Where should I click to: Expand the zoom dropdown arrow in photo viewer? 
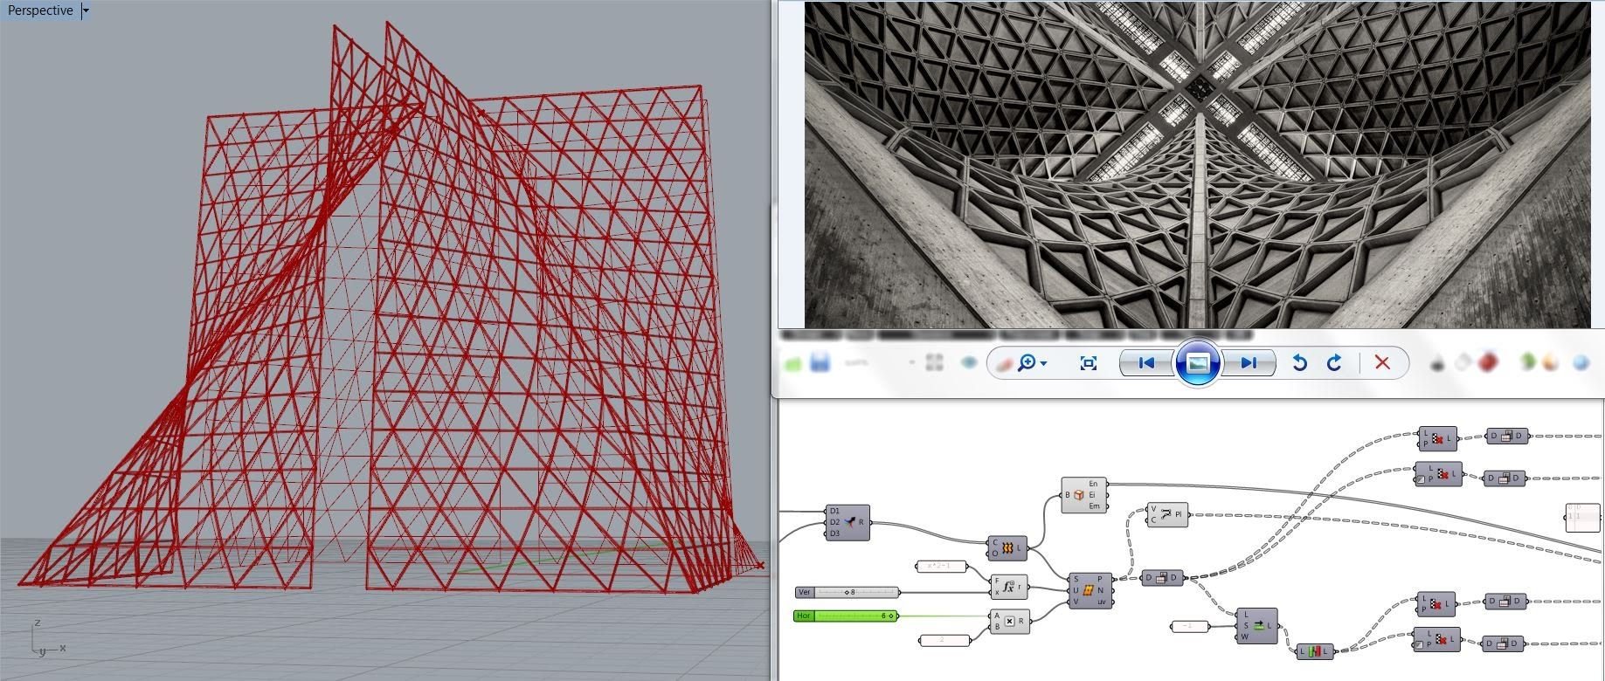(x=1044, y=363)
